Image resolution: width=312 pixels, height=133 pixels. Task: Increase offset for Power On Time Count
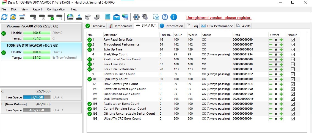[x=281, y=74]
